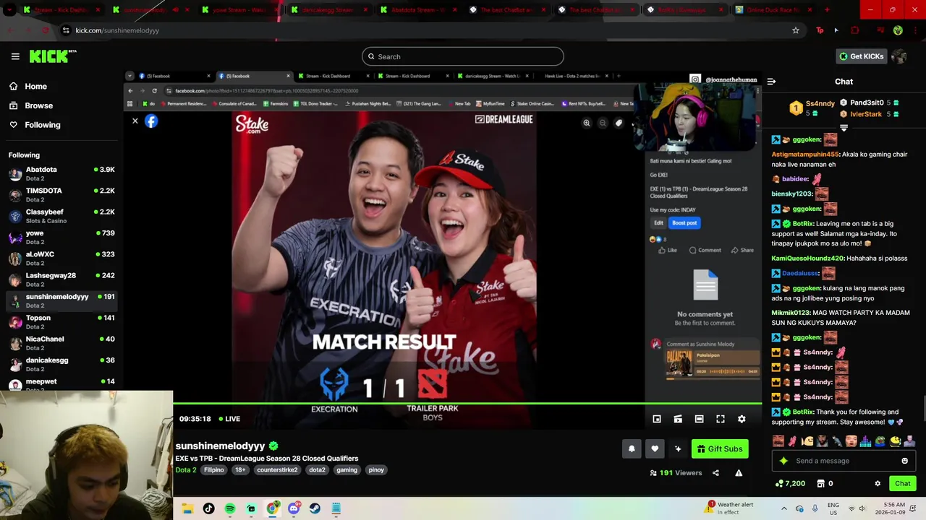Click the Gift Subs button

pyautogui.click(x=720, y=448)
